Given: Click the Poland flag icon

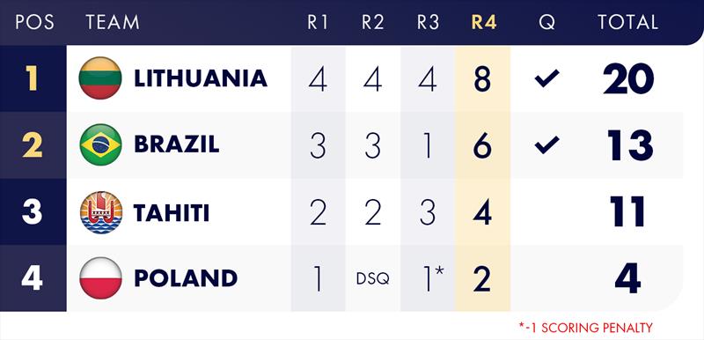Looking at the screenshot, I should pos(100,278).
